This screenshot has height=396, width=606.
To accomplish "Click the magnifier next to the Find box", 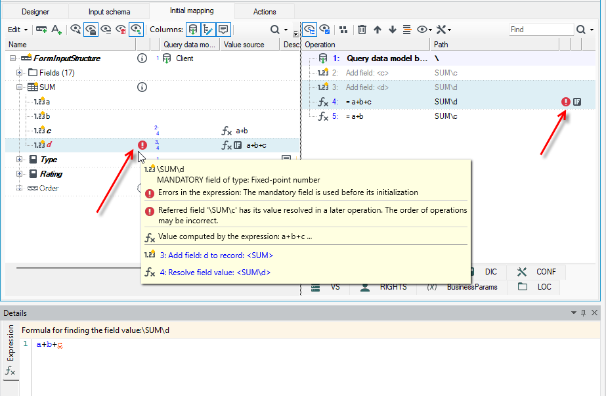I will point(580,30).
